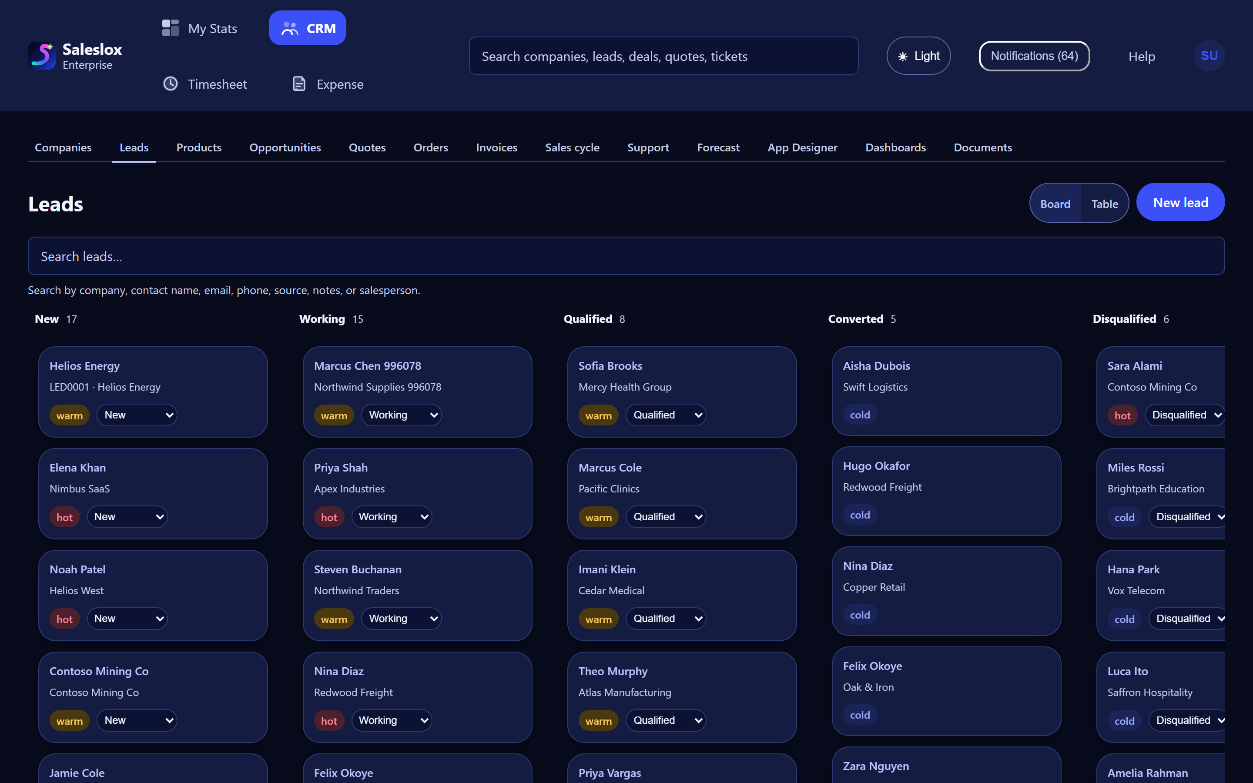Open status dropdown on Elena Khan card
Viewport: 1253px width, 783px height.
click(127, 517)
